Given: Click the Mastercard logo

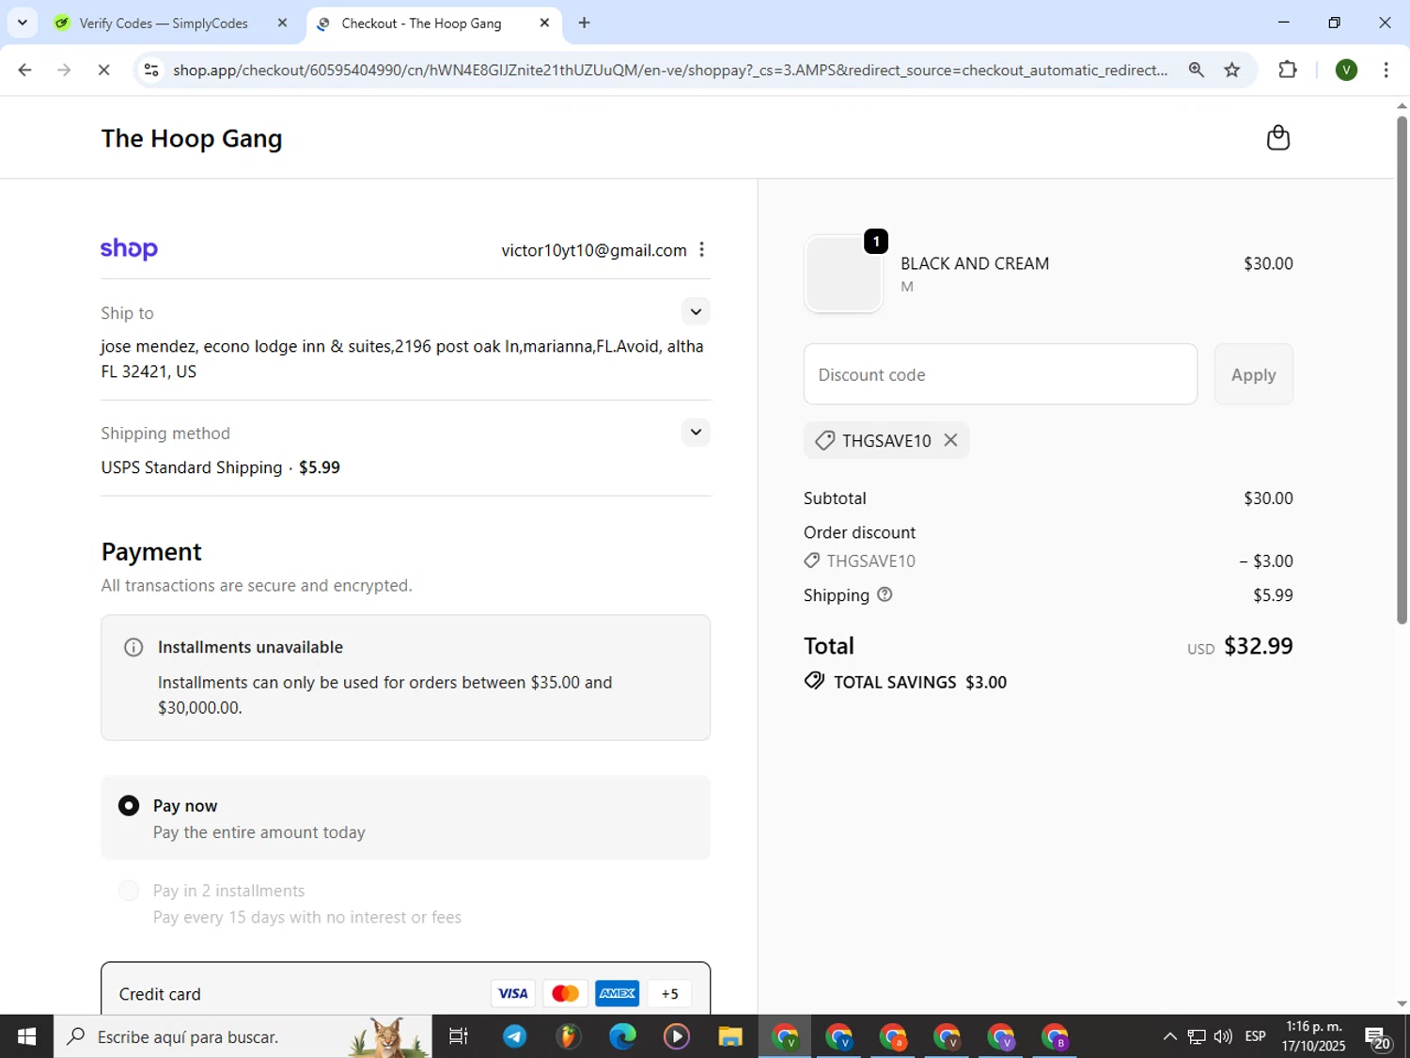Looking at the screenshot, I should [x=565, y=993].
